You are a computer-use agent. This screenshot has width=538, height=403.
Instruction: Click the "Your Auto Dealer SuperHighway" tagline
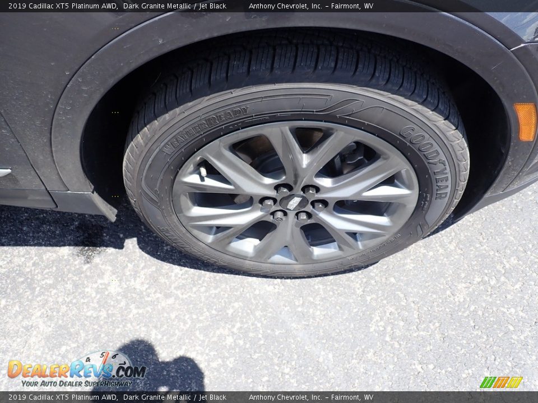pyautogui.click(x=77, y=383)
